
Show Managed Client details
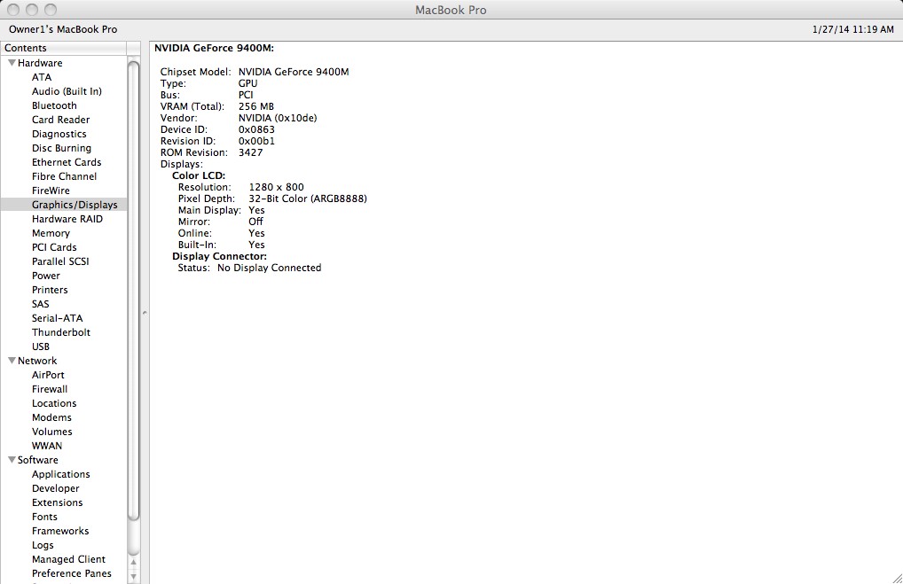(x=68, y=559)
